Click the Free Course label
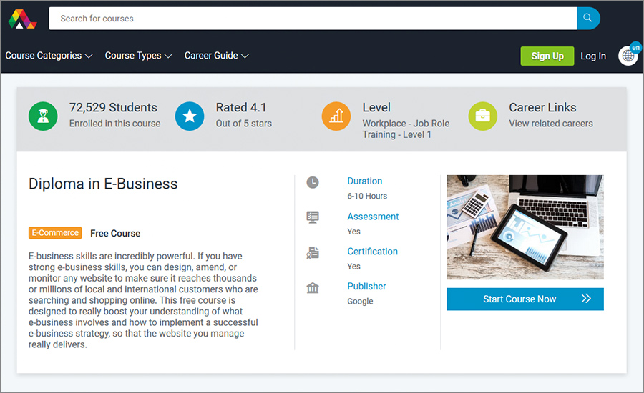Viewport: 644px width, 393px height. pos(115,233)
